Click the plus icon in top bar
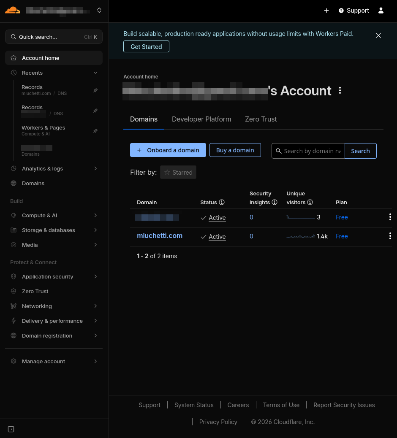 click(326, 11)
